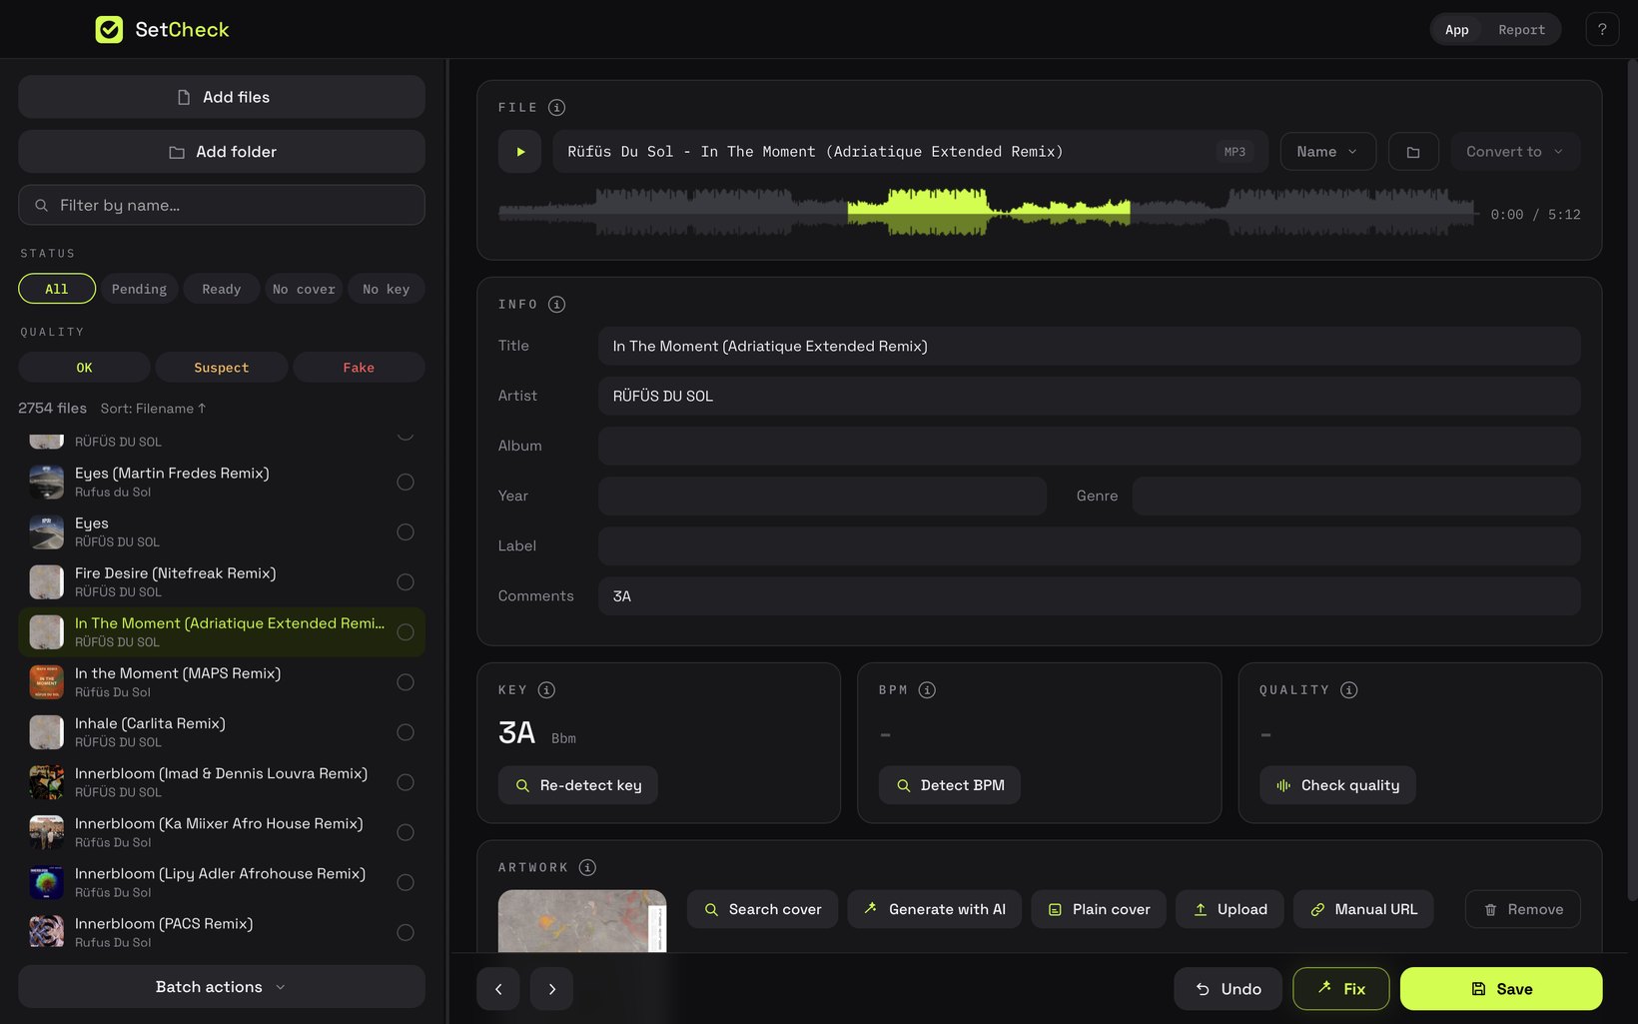Click the artwork preview image
The image size is (1638, 1024).
[582, 920]
